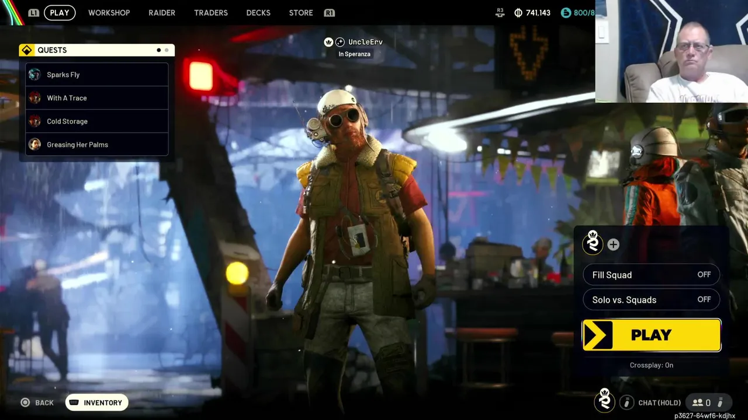Open the Cold Storage quest

click(97, 121)
